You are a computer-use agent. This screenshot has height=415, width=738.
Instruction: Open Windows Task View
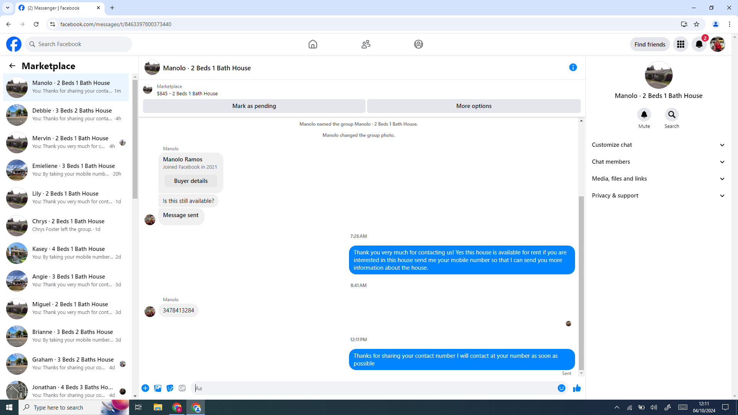[x=138, y=407]
